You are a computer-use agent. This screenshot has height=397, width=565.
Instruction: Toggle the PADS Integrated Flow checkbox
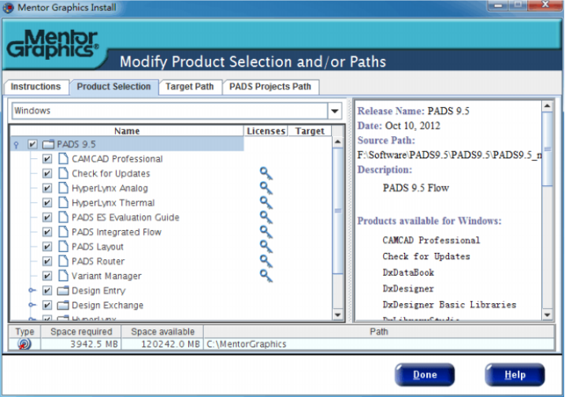click(x=47, y=232)
